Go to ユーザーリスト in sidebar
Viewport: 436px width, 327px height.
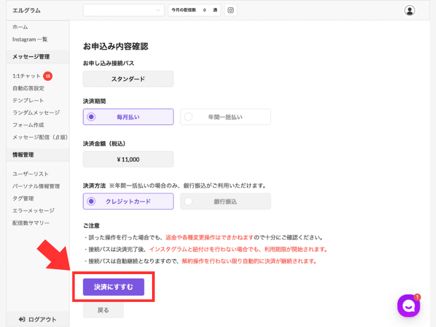pyautogui.click(x=31, y=174)
